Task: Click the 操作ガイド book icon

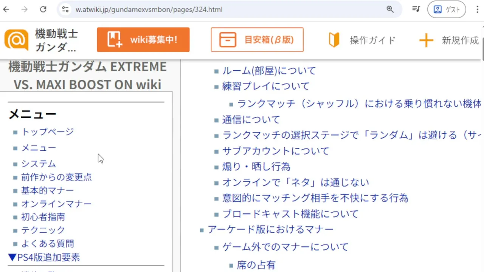Action: pyautogui.click(x=334, y=40)
